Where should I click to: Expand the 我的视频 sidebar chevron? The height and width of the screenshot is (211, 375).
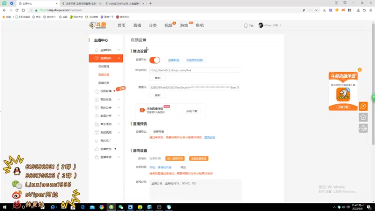point(119,132)
